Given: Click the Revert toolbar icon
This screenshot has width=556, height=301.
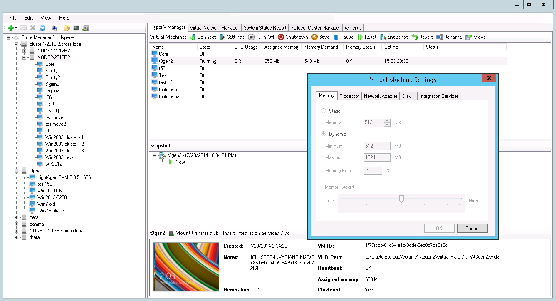Looking at the screenshot, I should pos(415,37).
